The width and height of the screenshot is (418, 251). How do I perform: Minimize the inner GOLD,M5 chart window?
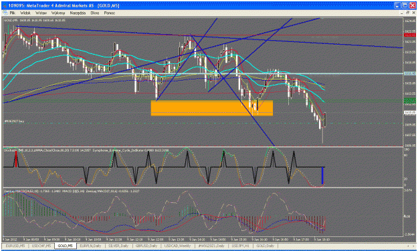click(x=402, y=13)
